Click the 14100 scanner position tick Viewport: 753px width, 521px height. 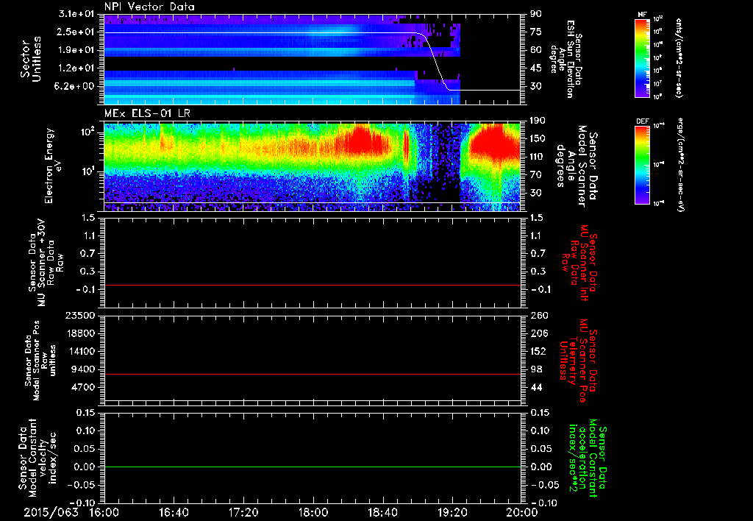(81, 351)
